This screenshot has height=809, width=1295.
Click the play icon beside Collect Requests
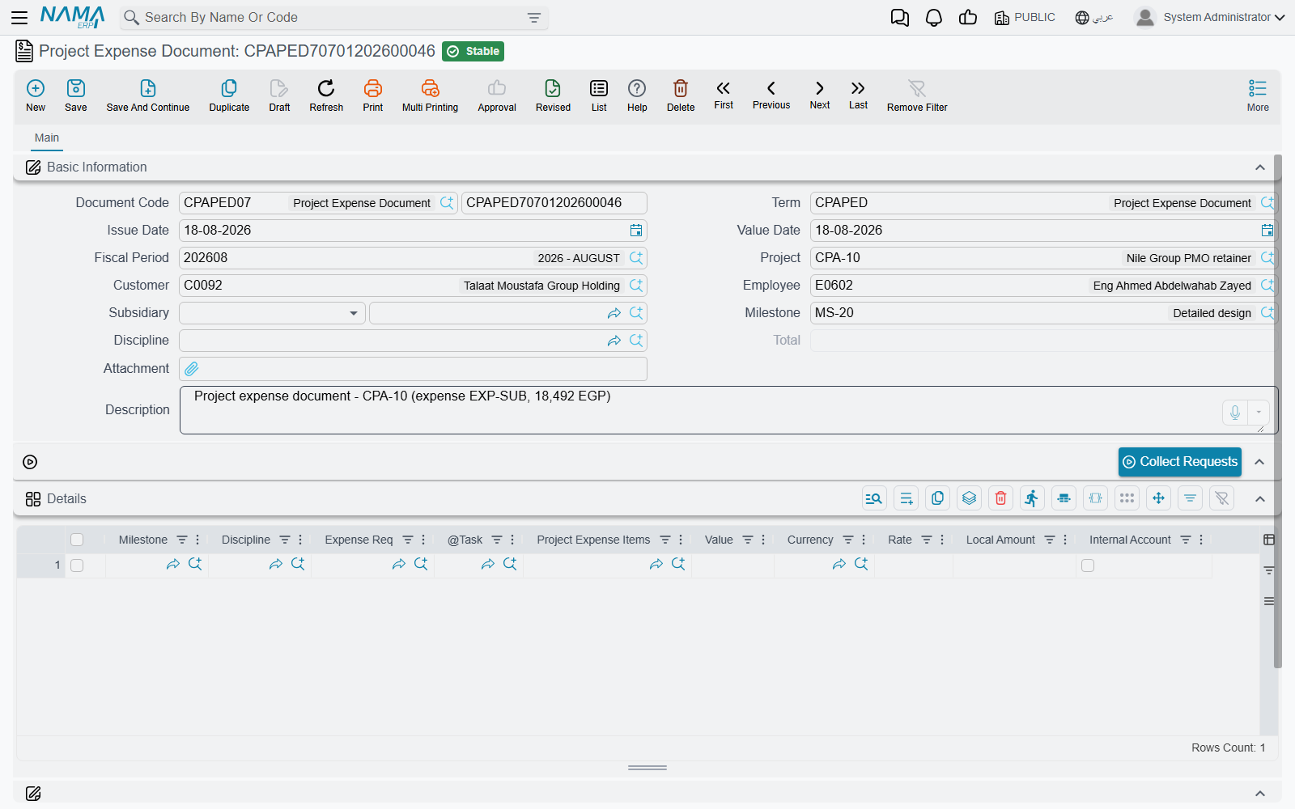click(30, 462)
